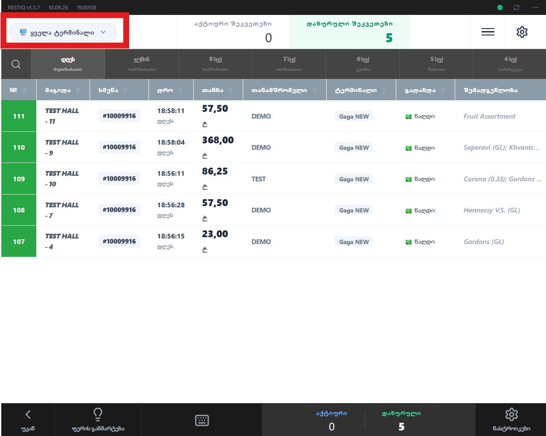Screen dimensions: 546x436
Task: Click the cash icon in order 111 row
Action: click(408, 116)
